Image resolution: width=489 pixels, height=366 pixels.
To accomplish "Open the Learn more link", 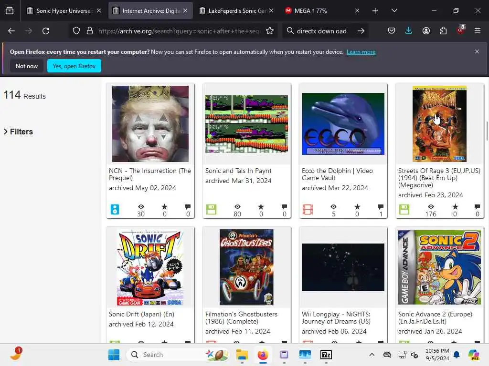I will (361, 52).
